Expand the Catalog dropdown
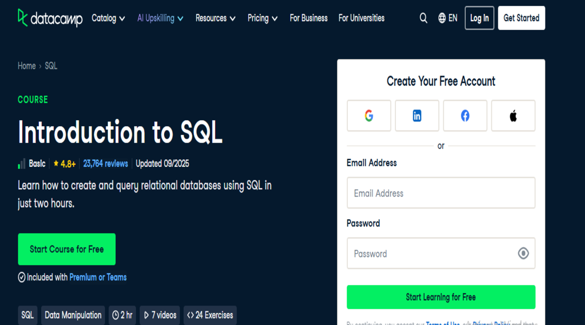The image size is (585, 325). [108, 18]
